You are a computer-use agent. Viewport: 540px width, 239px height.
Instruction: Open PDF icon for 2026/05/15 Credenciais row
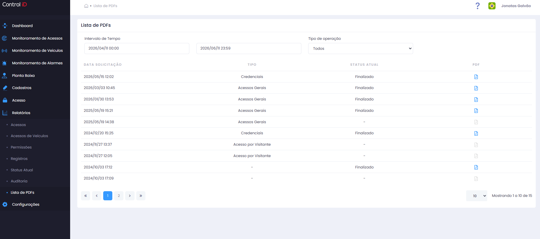476,77
